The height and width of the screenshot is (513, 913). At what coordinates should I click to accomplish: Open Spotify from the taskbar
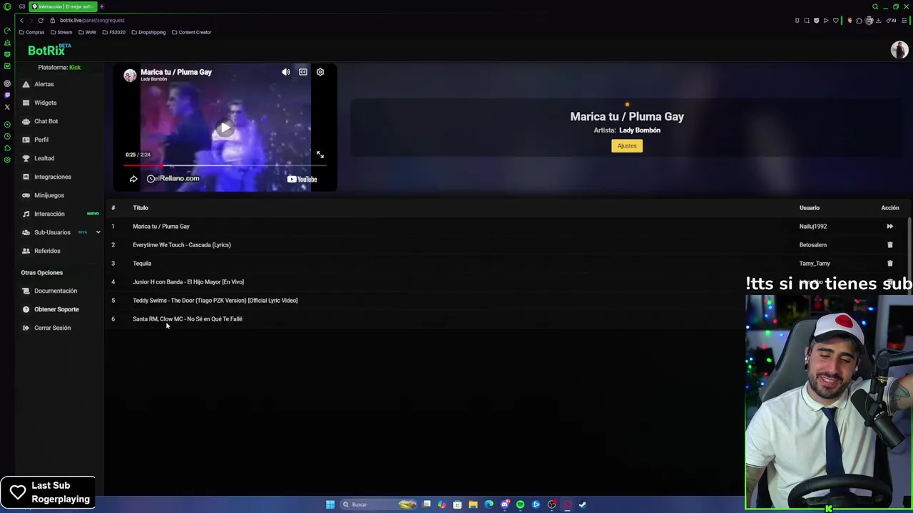pyautogui.click(x=520, y=504)
